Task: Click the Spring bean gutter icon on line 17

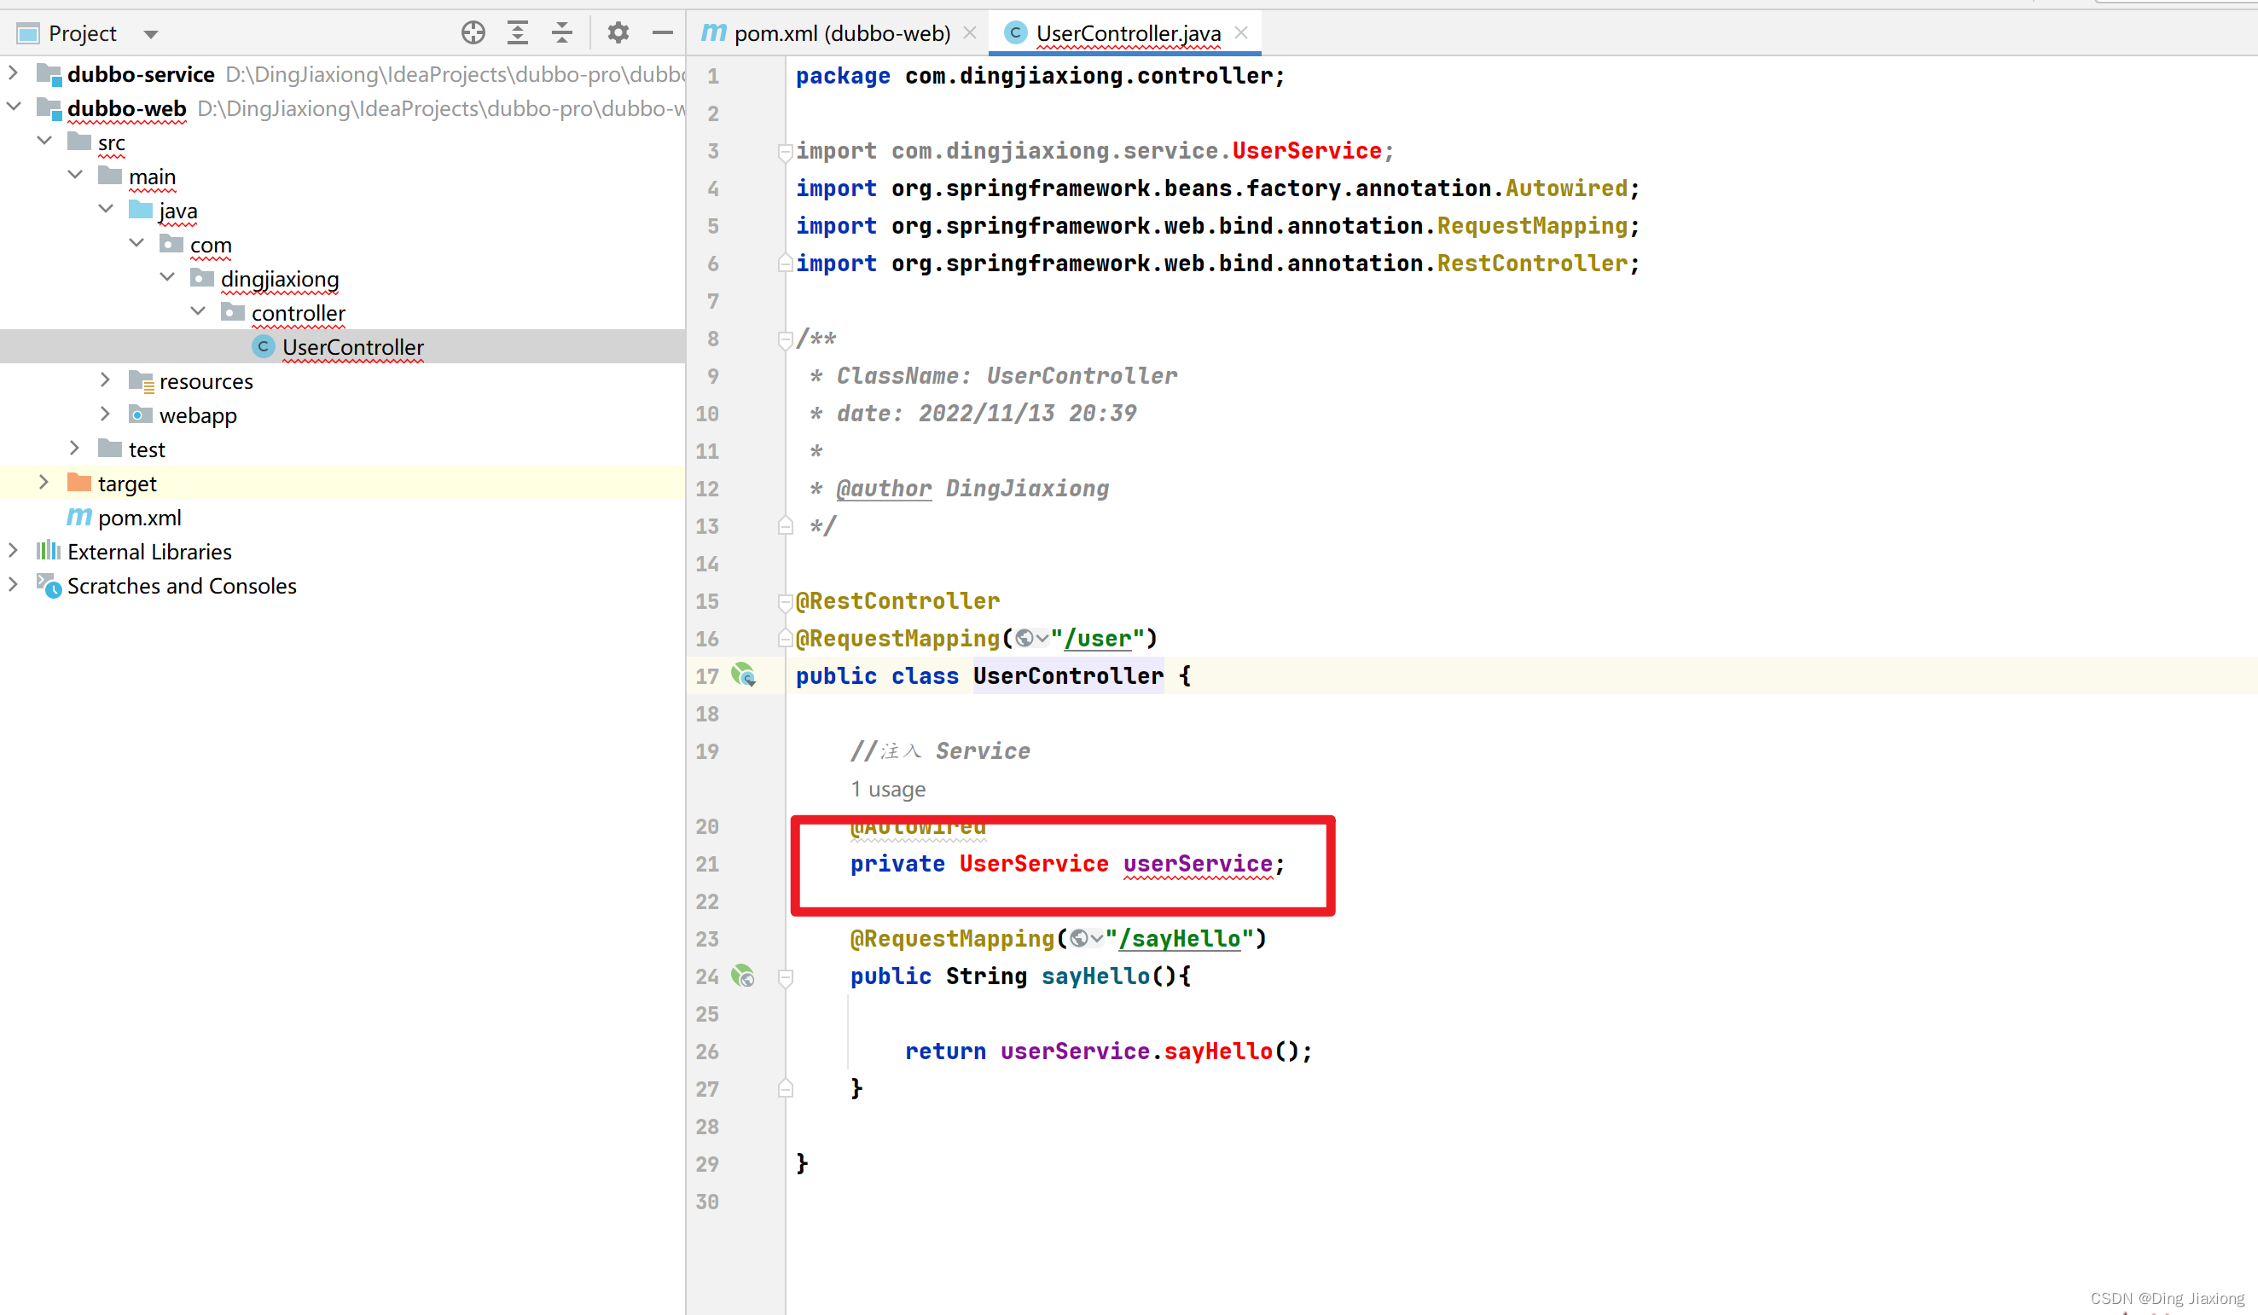Action: click(744, 675)
